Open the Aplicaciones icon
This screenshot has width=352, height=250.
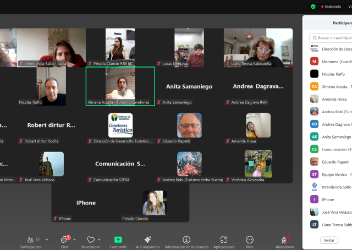tap(224, 240)
